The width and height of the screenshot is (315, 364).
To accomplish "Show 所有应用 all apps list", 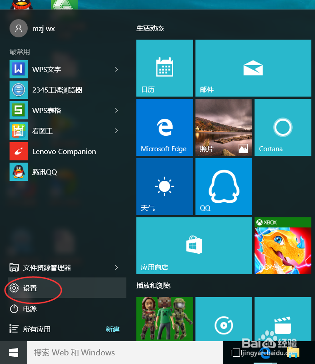I will click(30, 329).
